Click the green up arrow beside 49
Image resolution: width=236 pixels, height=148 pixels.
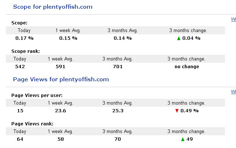tap(182, 139)
